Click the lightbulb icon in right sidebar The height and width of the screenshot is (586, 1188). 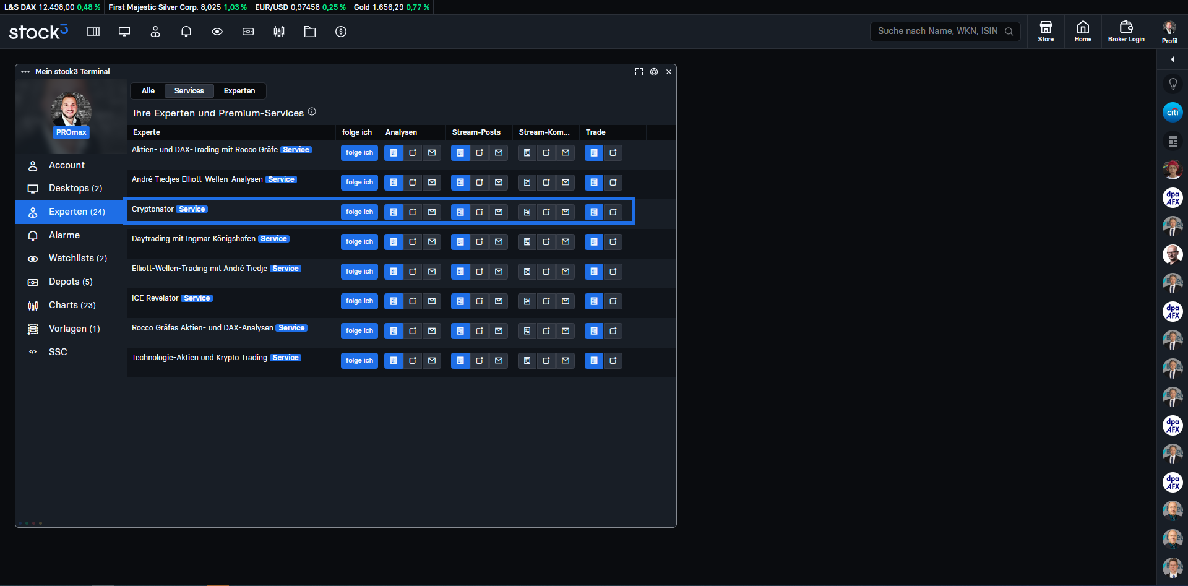click(x=1173, y=84)
